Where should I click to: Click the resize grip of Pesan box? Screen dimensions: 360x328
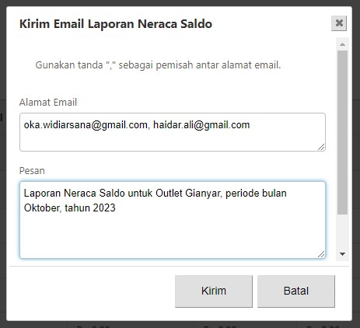click(x=321, y=254)
